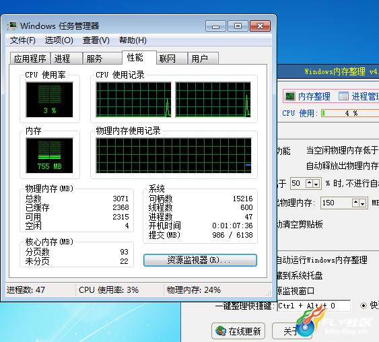Click the 自动运行Windows内存整理 option label
Screen dimensions: 379x342
click(x=322, y=261)
